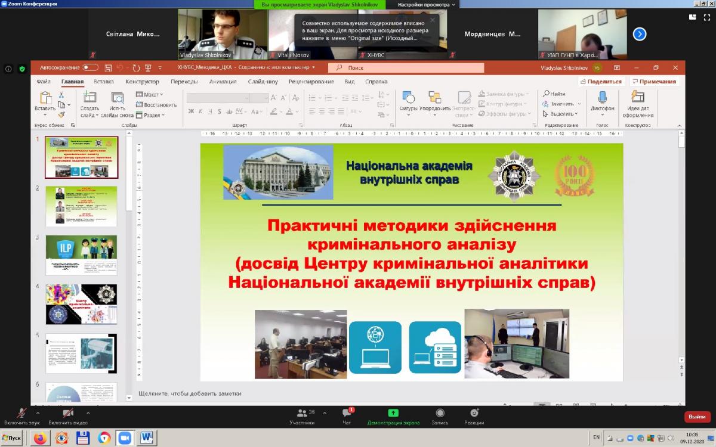Toggle the Автосохранение switch in PowerPoint
The image size is (716, 447).
[91, 67]
